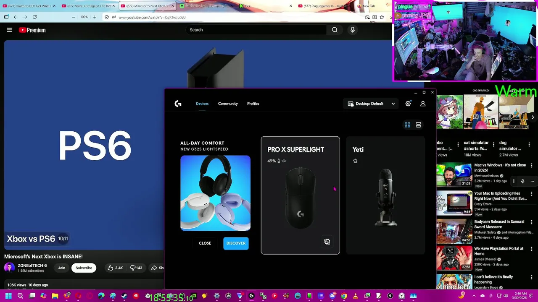Switch G HUB devices to list view
Viewport: 538px width, 302px height.
coord(418,125)
